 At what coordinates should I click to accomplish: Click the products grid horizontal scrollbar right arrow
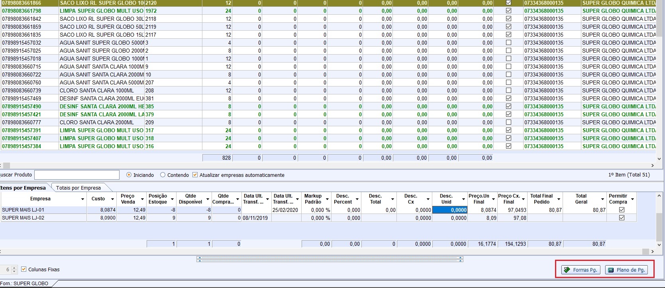(653, 165)
